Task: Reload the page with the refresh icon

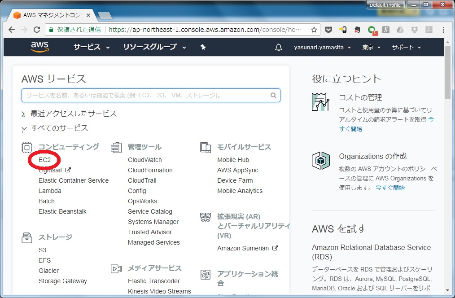Action: coord(37,30)
